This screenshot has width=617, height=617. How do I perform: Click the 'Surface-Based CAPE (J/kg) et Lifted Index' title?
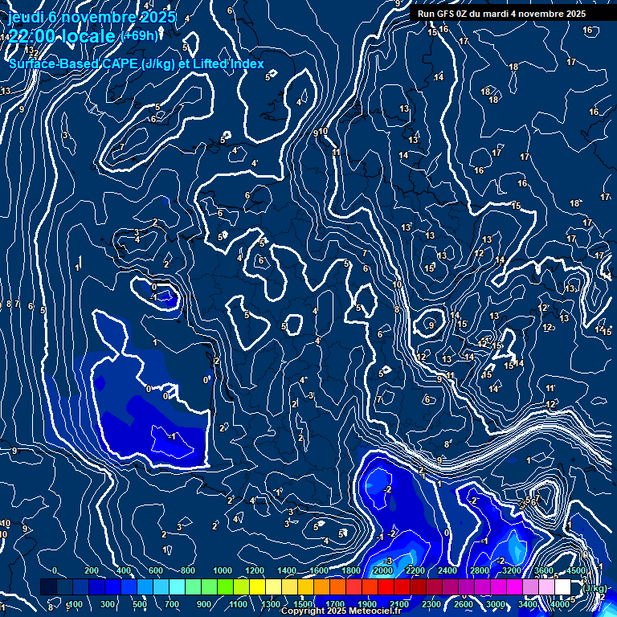(x=136, y=63)
